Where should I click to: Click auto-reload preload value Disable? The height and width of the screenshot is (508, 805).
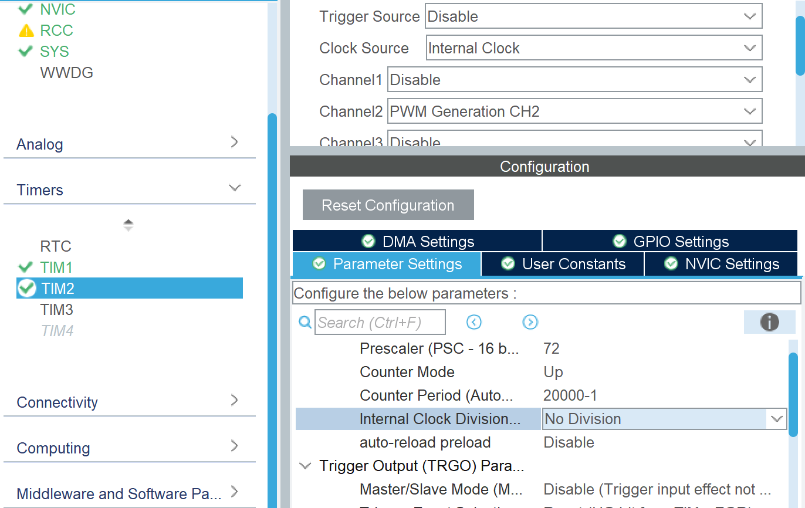tap(569, 442)
